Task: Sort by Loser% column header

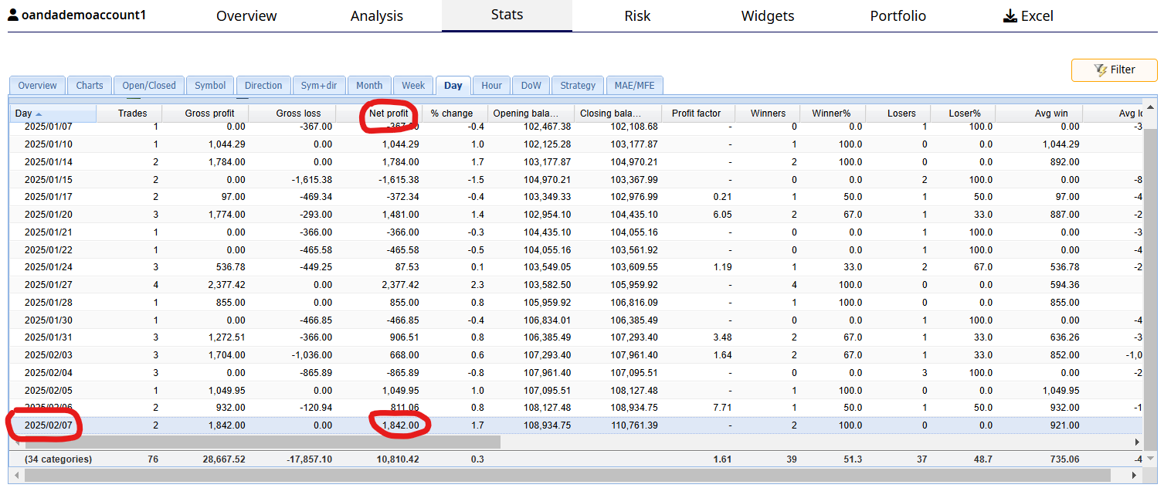Action: pos(963,114)
